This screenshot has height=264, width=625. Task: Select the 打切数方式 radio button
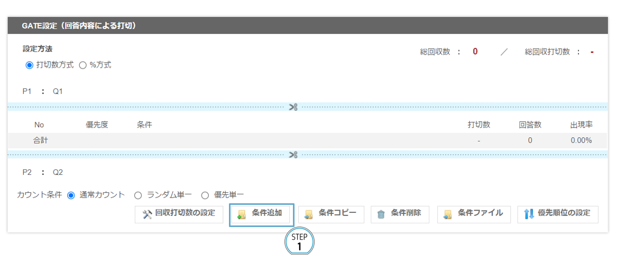30,65
